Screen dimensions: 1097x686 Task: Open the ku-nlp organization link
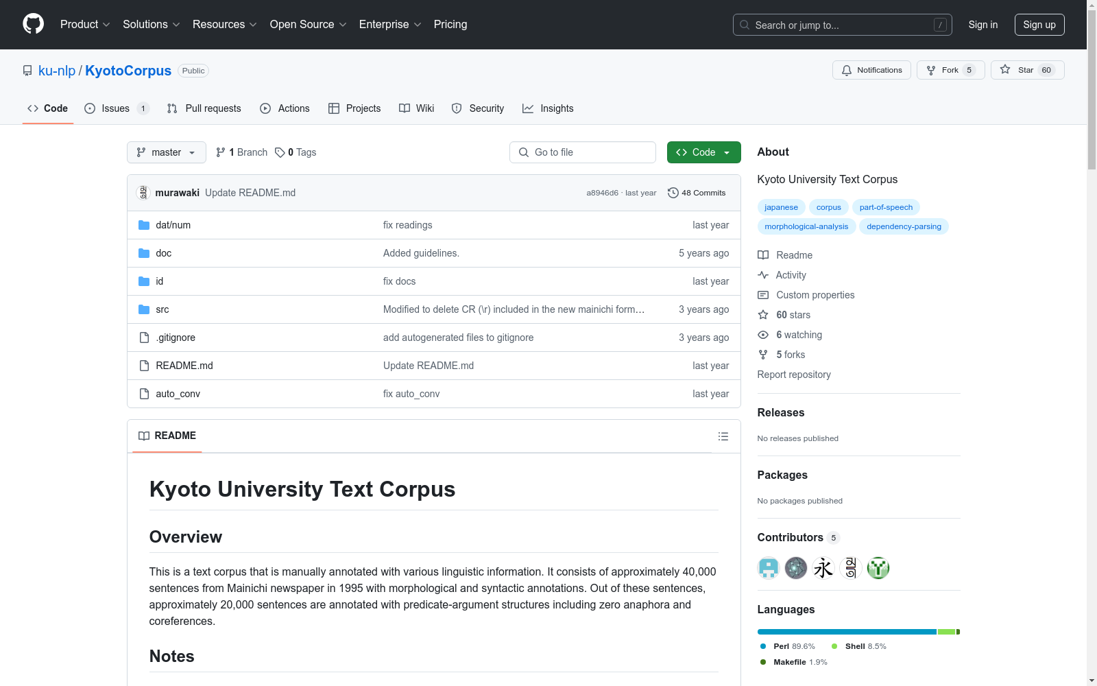click(x=57, y=71)
